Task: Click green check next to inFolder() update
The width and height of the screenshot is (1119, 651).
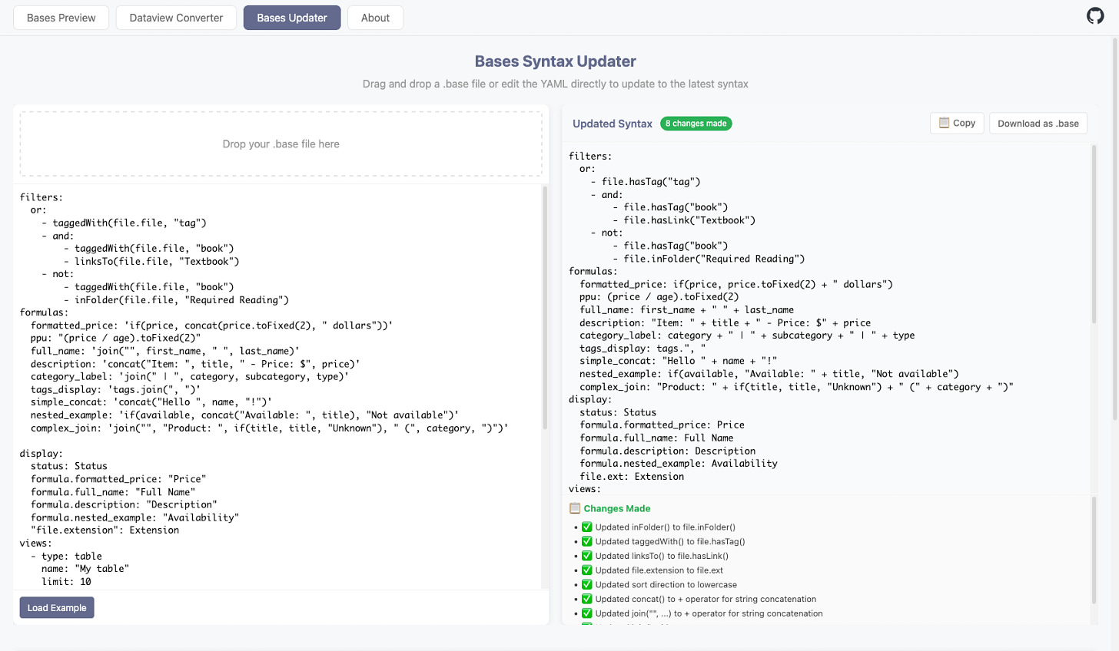Action: [x=586, y=527]
